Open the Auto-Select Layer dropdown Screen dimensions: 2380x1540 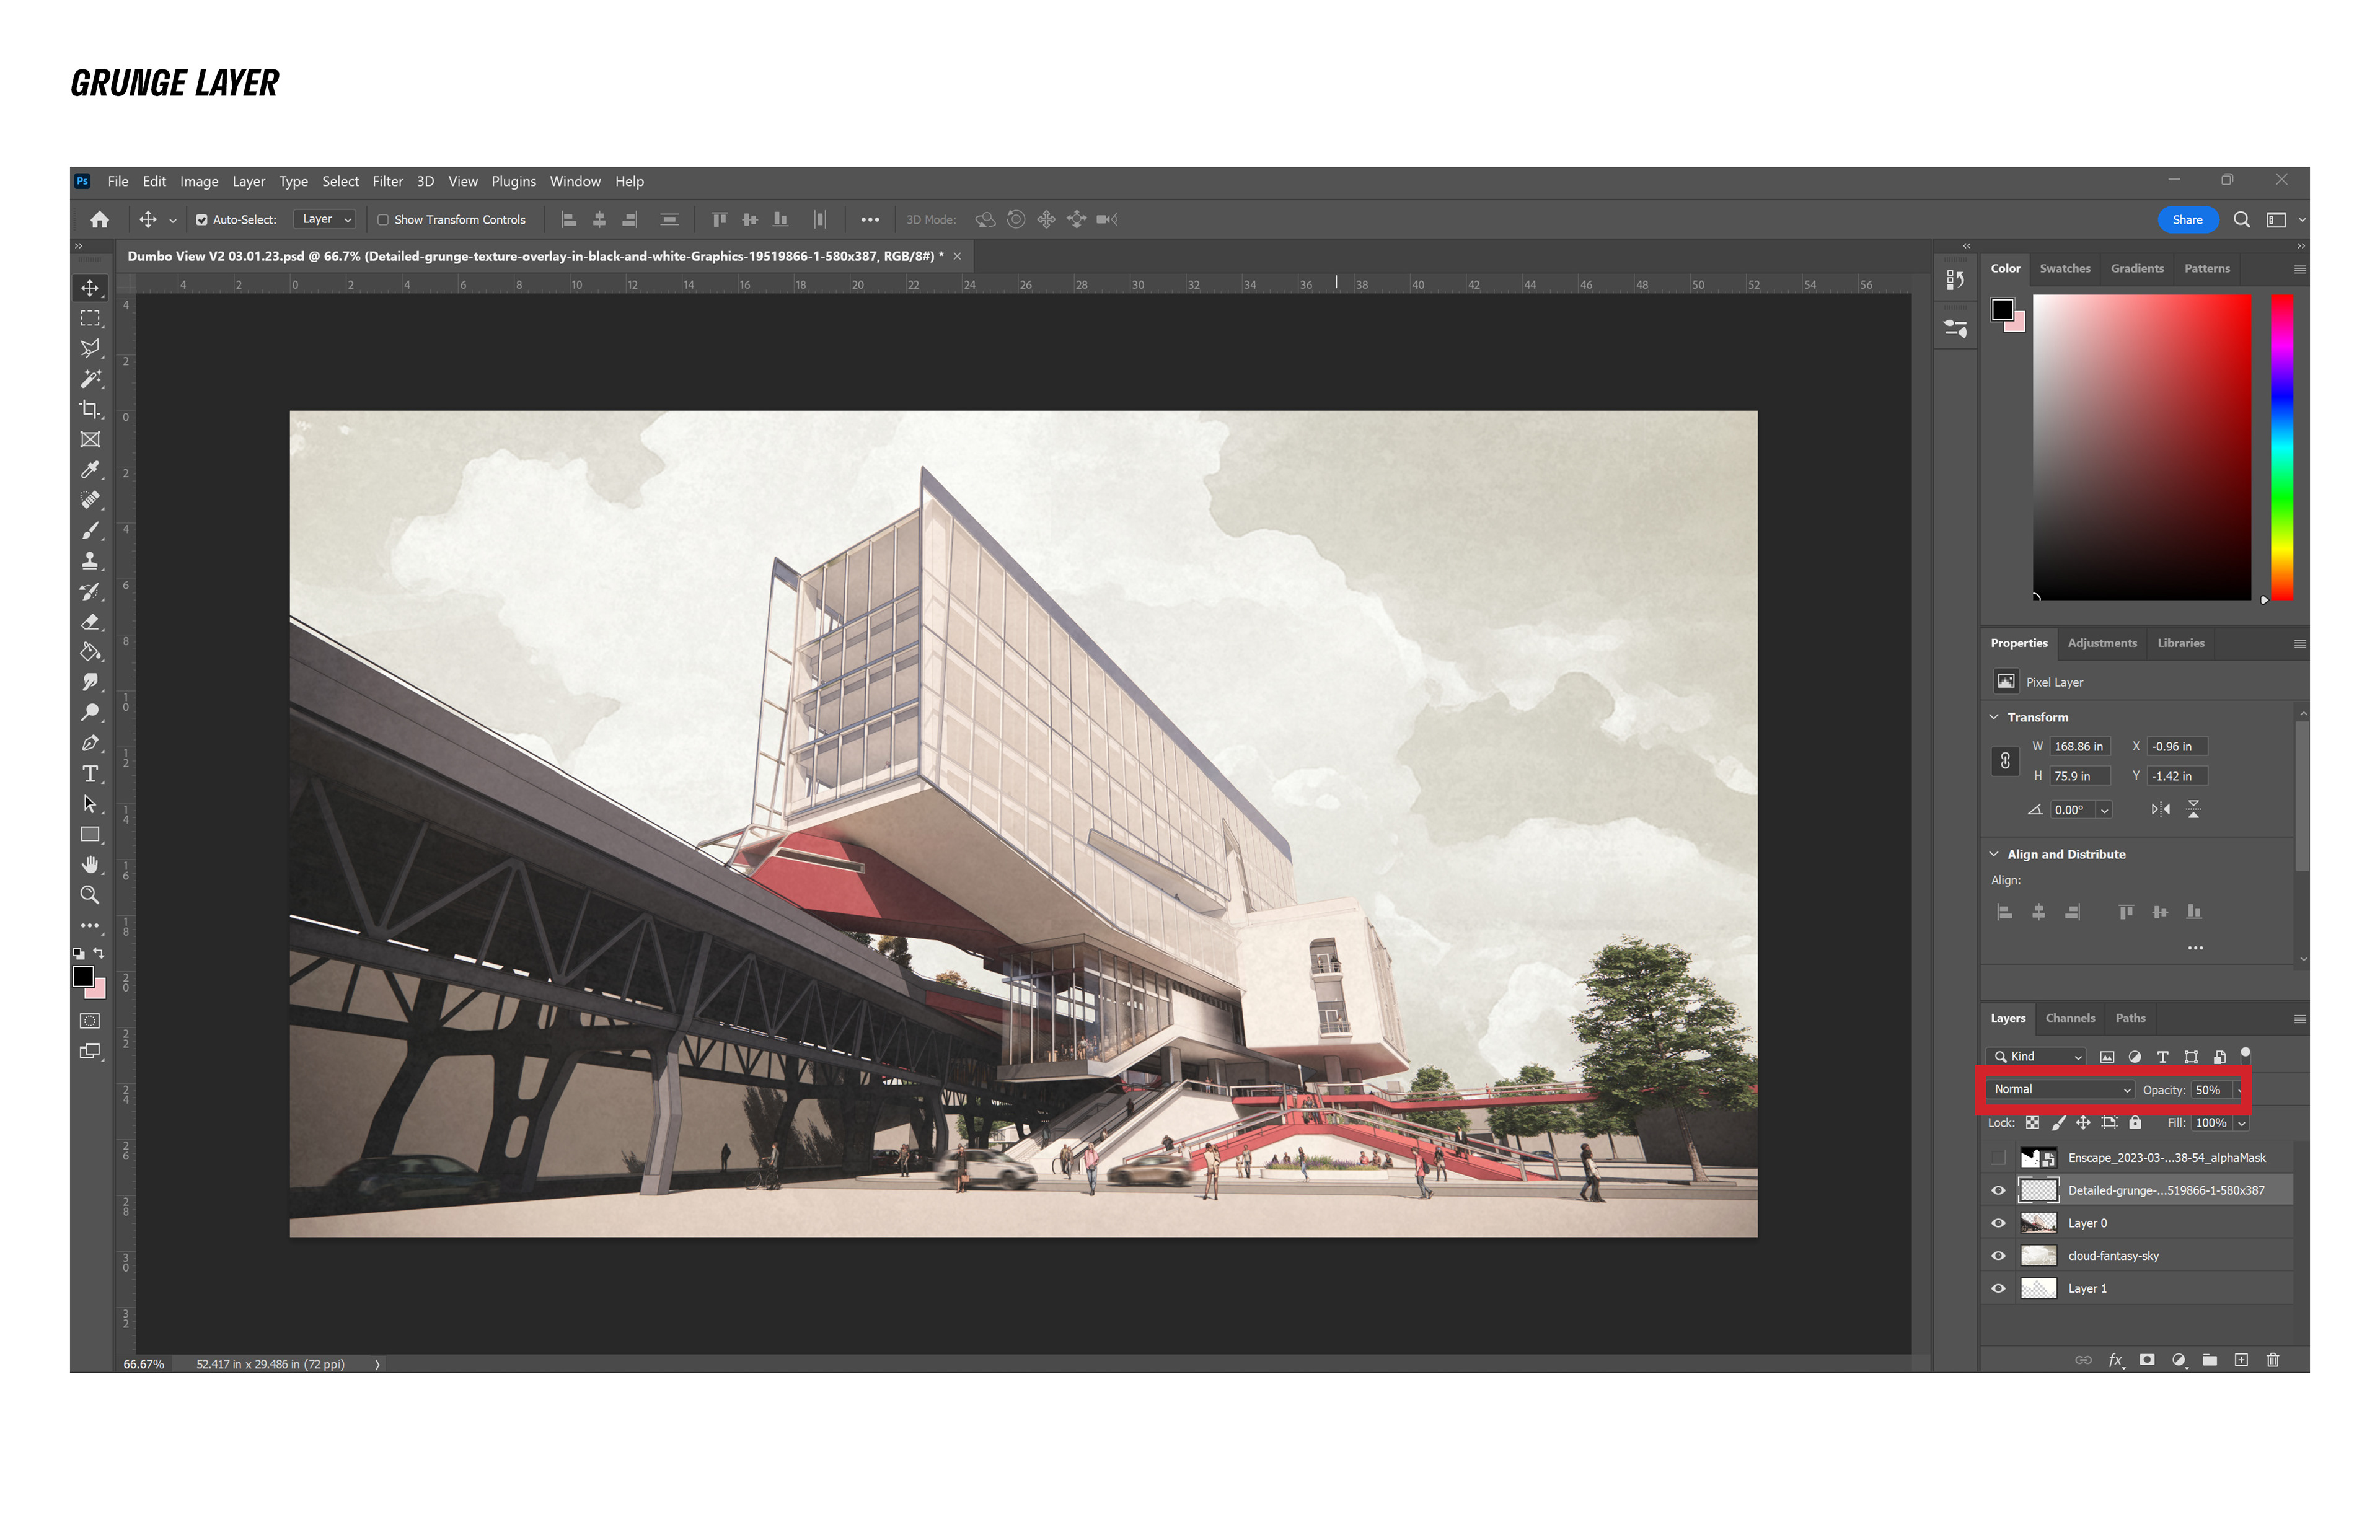pos(326,220)
